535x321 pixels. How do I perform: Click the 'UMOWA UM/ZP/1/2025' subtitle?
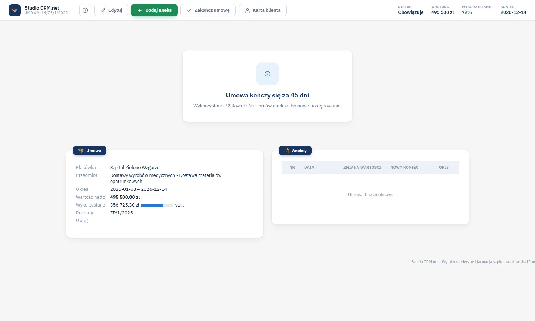(x=46, y=13)
